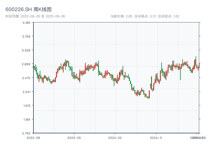Click the 1.613 y-axis tick label
Viewport: 221px width, 166px height.
[27, 106]
